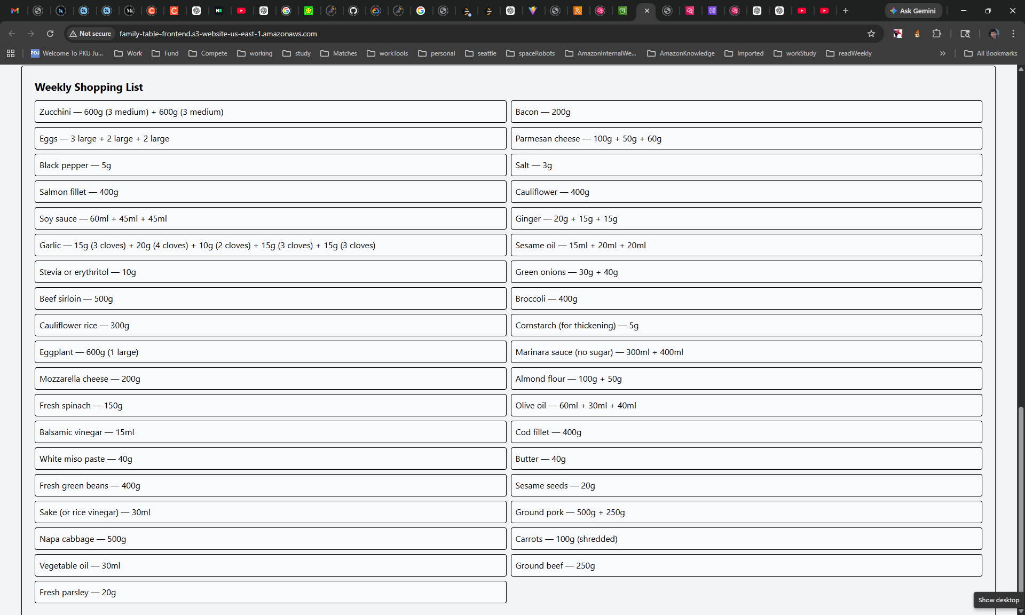Viewport: 1025px width, 615px height.
Task: Click the Ask Gemini button
Action: coord(913,11)
